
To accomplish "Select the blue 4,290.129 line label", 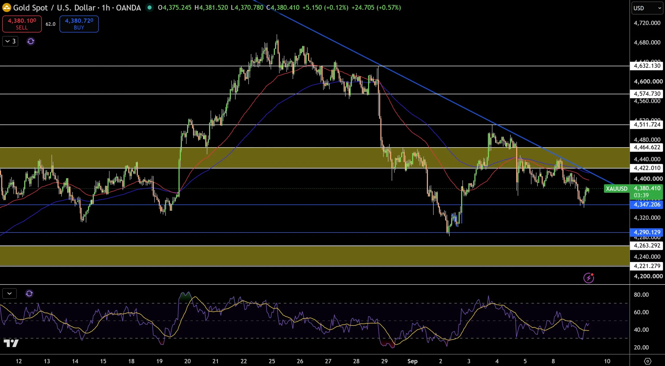I will (x=647, y=232).
